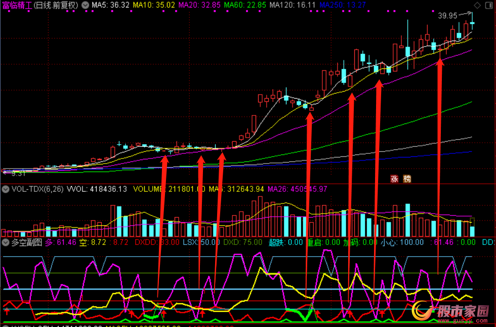Screen dimensions: 496x327
Task: Expand the VOL-TDX indicator settings arrow
Action: point(6,189)
